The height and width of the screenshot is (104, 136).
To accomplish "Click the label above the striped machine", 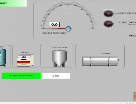I will (25, 52).
